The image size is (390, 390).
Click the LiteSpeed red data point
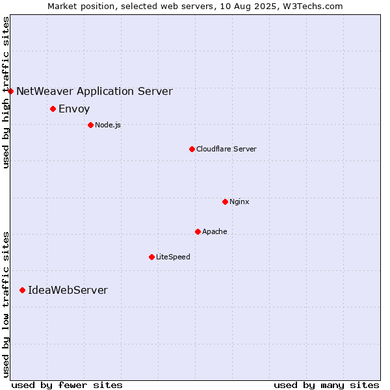tap(151, 257)
